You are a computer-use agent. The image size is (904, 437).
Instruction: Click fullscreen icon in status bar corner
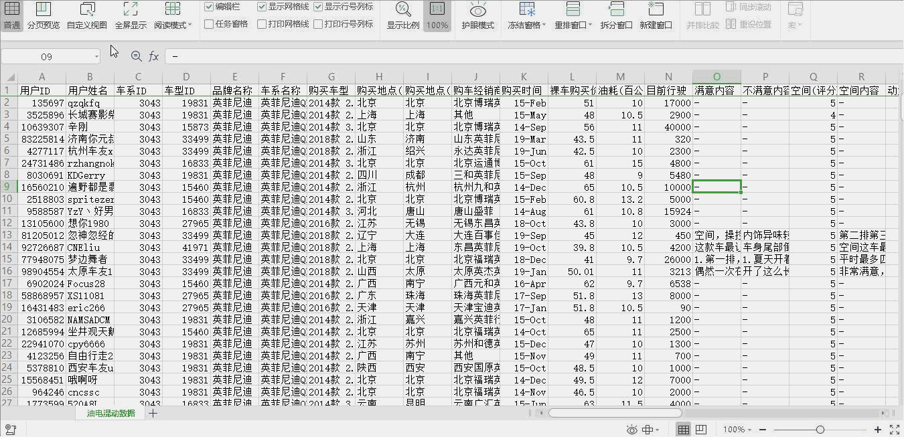[894, 430]
